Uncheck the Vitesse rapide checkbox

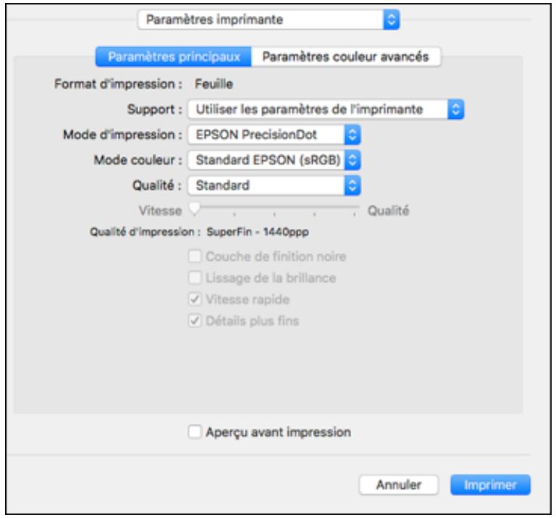point(193,298)
